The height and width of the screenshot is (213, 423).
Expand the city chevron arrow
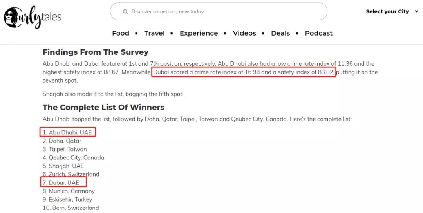coord(416,11)
